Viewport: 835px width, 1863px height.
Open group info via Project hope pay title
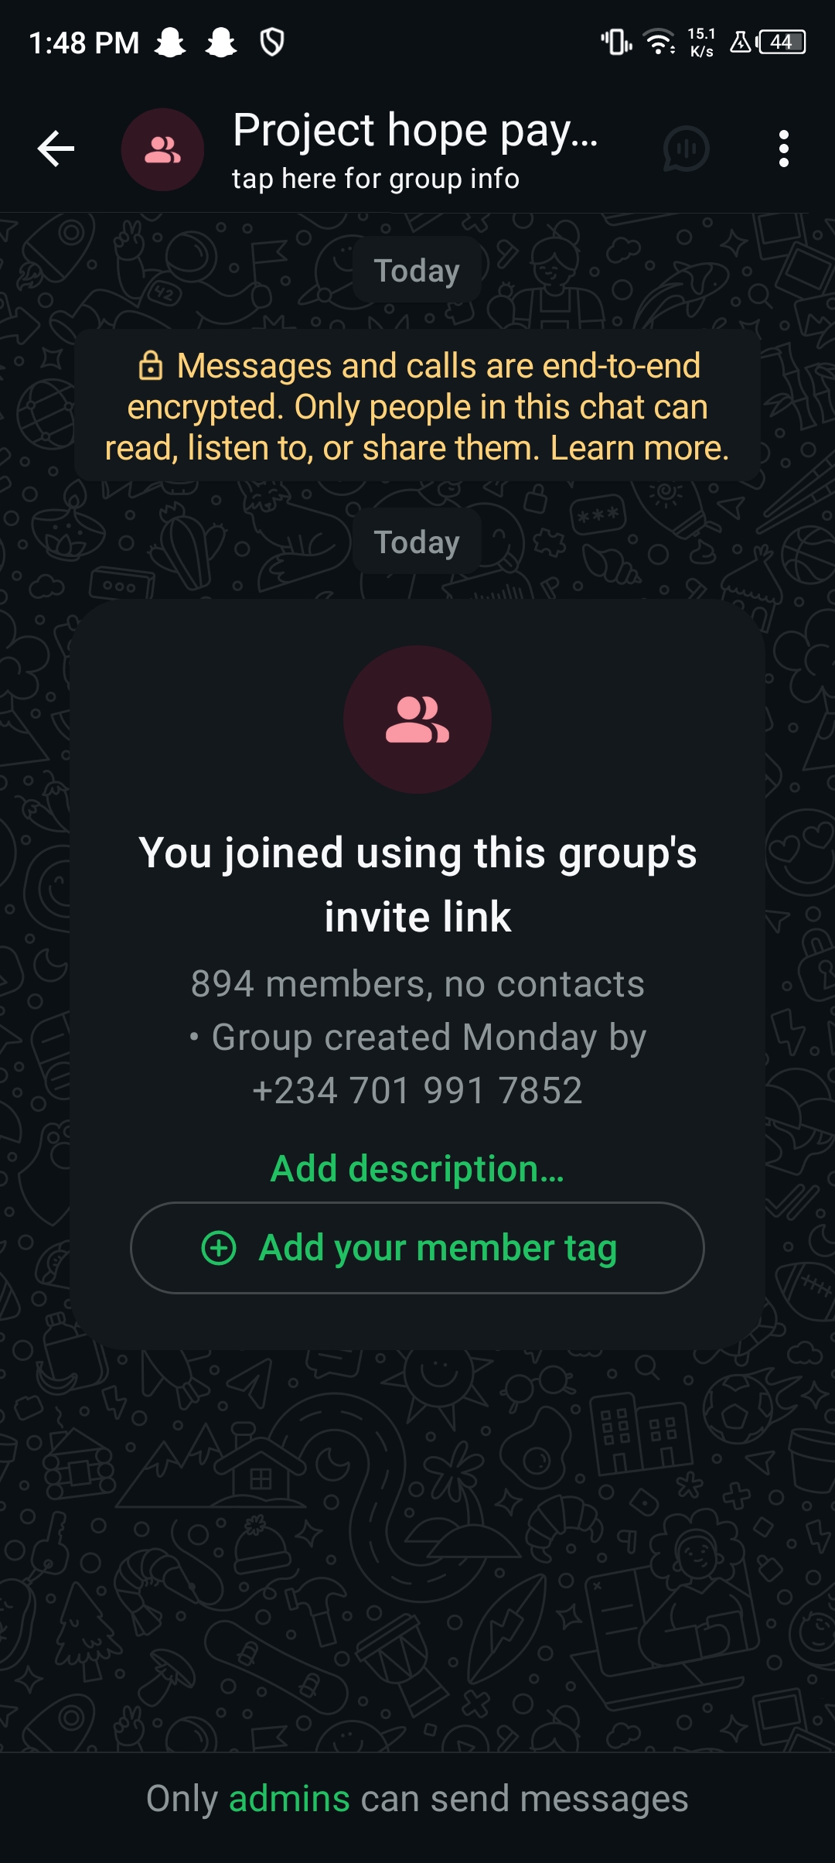pos(415,129)
